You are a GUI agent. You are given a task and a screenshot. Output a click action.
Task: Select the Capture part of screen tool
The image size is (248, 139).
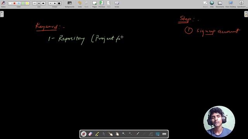pos(158,134)
